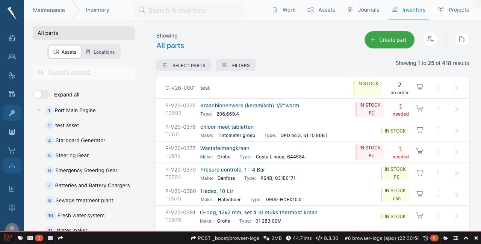
Task: Click the Create part button
Action: pos(389,40)
